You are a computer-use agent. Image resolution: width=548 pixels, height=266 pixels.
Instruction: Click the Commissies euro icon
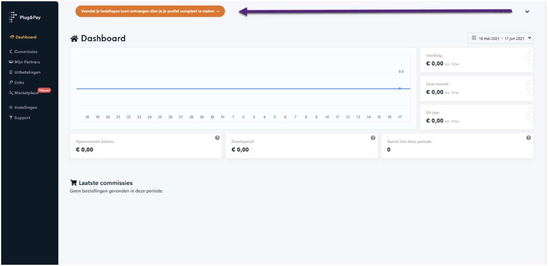coord(11,52)
